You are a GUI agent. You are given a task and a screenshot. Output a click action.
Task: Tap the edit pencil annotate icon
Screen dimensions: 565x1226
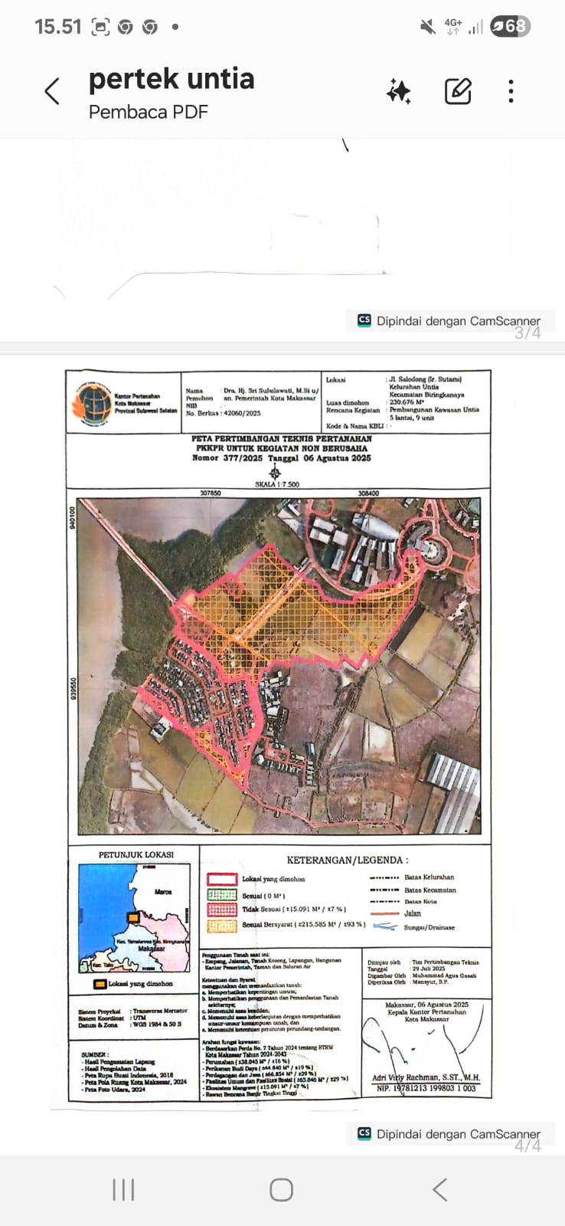coord(458,92)
